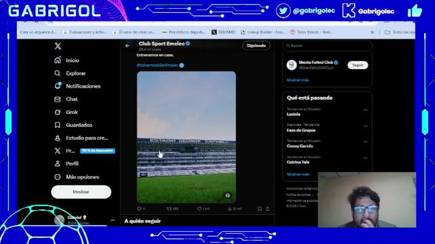Screen dimensions: 435x244
Task: Click the Postear button
Action: tap(81, 192)
